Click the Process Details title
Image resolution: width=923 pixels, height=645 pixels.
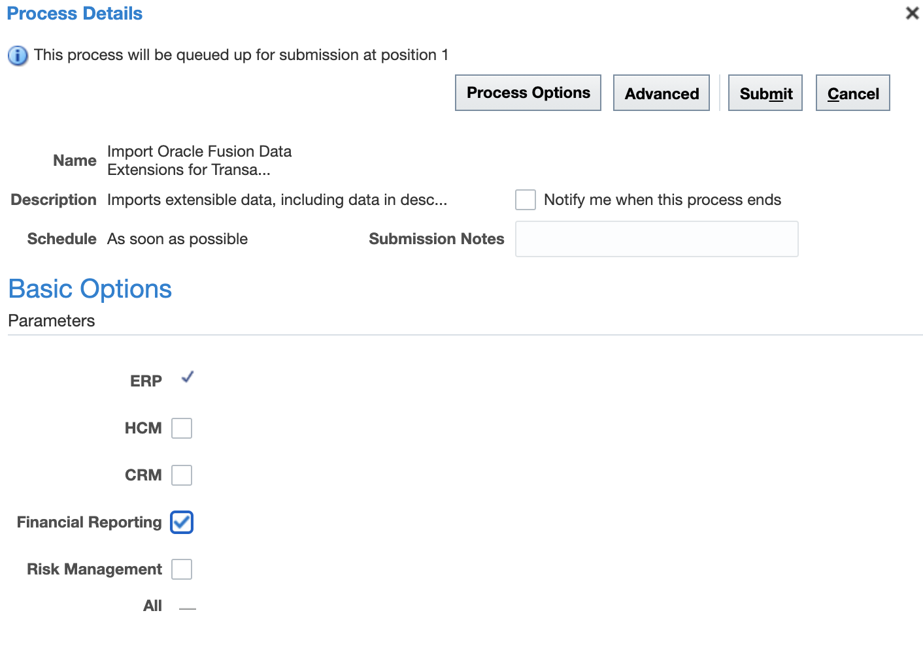(x=75, y=14)
